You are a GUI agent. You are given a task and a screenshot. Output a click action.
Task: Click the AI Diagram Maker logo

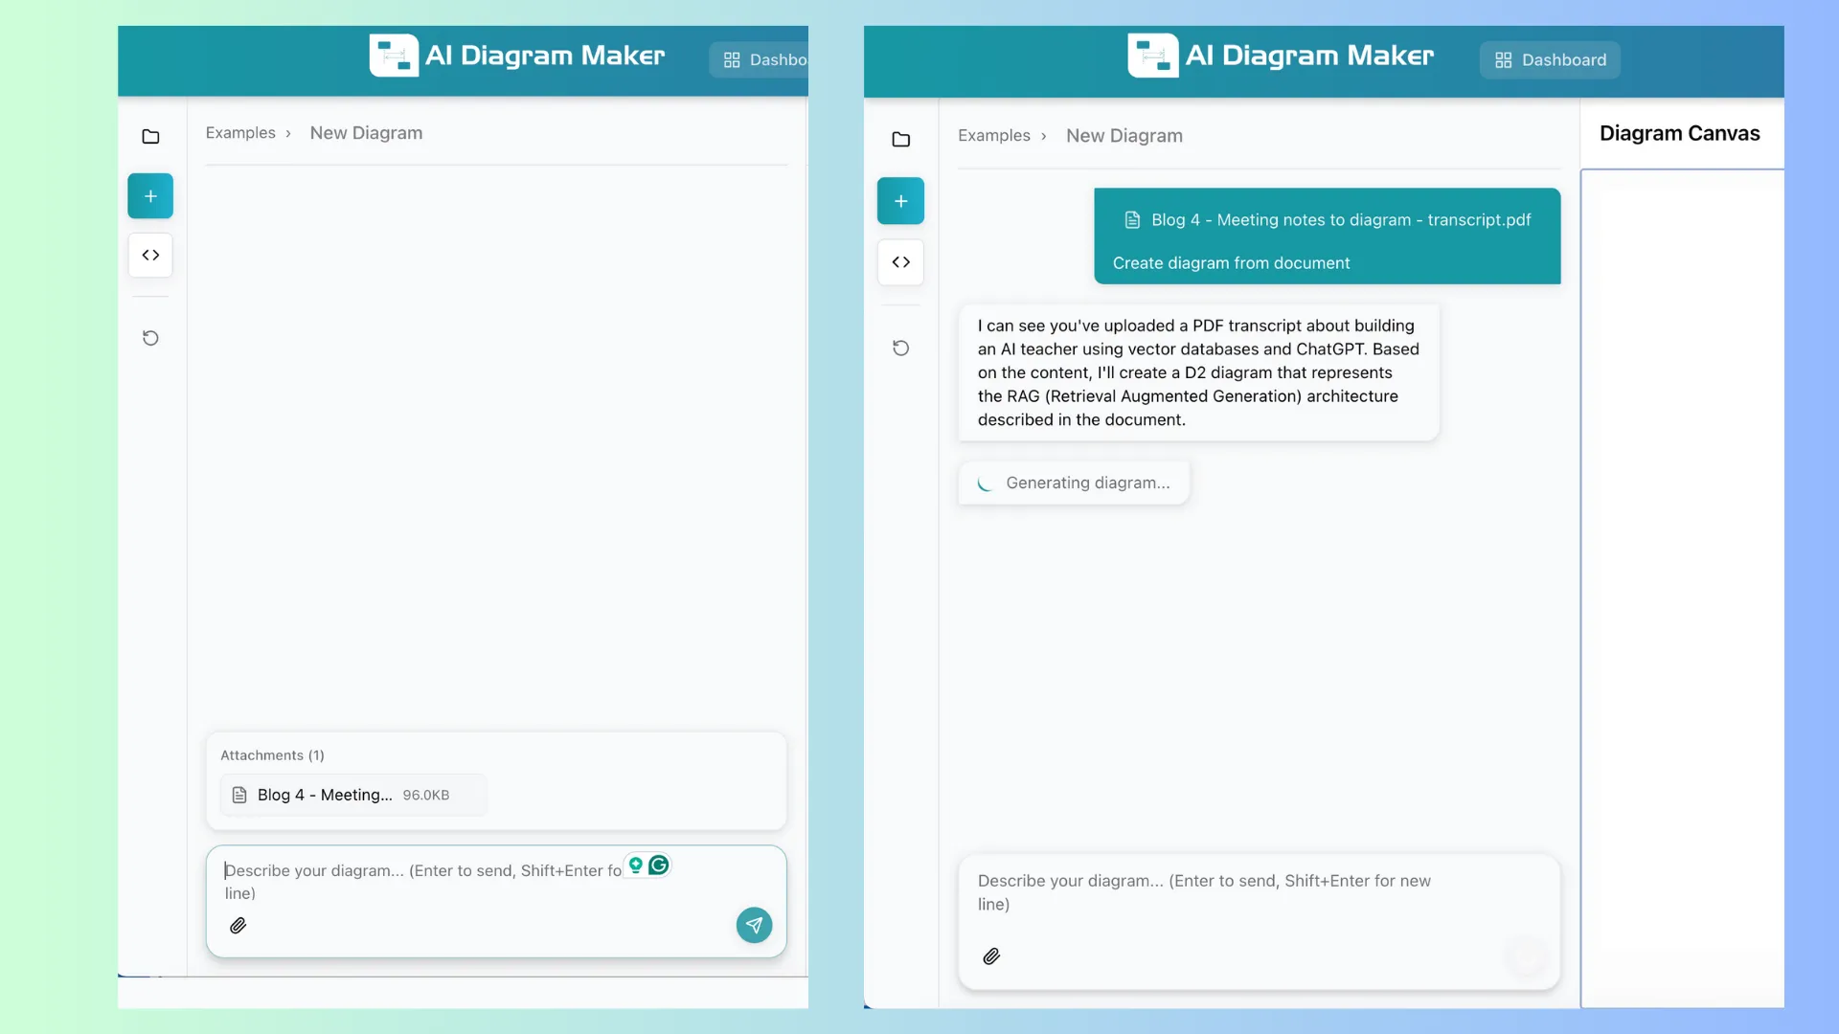(x=516, y=55)
